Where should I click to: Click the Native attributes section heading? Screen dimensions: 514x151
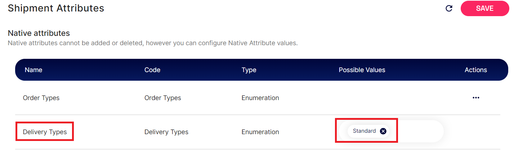click(39, 33)
